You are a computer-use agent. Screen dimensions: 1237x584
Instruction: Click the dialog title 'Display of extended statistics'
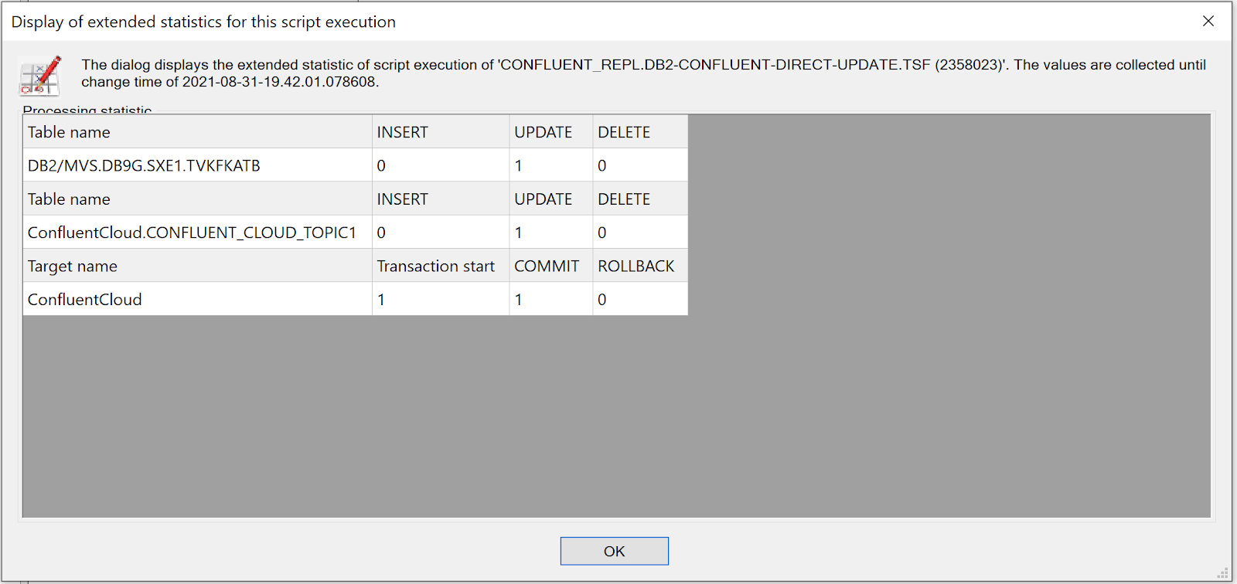click(x=203, y=22)
